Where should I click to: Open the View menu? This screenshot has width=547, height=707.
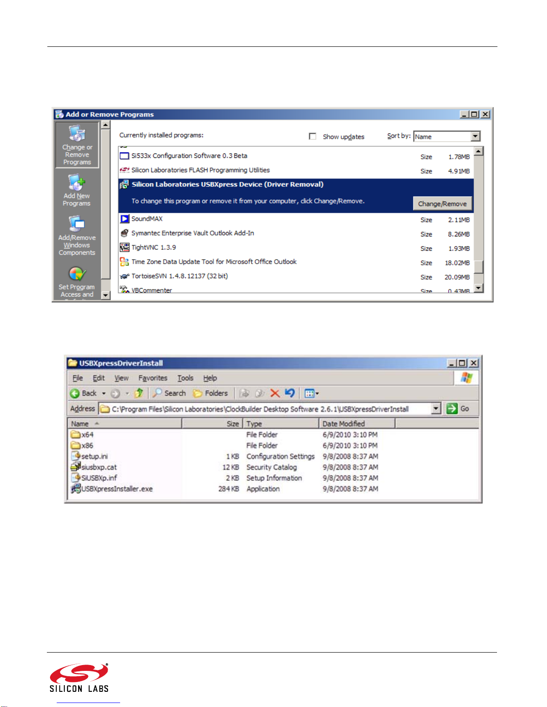[121, 378]
